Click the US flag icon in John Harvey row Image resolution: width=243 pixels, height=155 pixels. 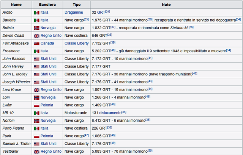36,67
